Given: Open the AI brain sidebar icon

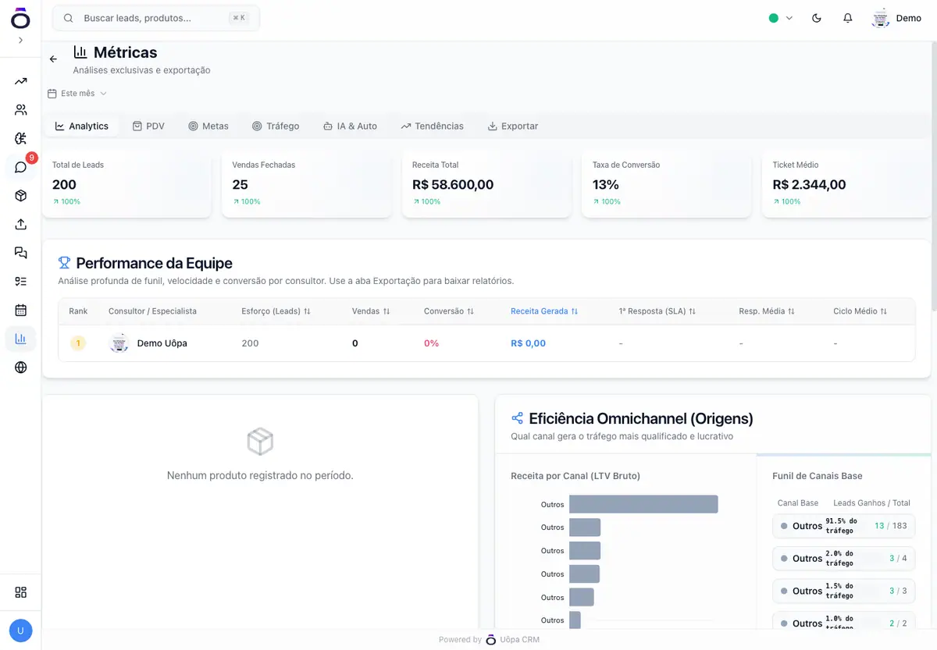Looking at the screenshot, I should (20, 138).
